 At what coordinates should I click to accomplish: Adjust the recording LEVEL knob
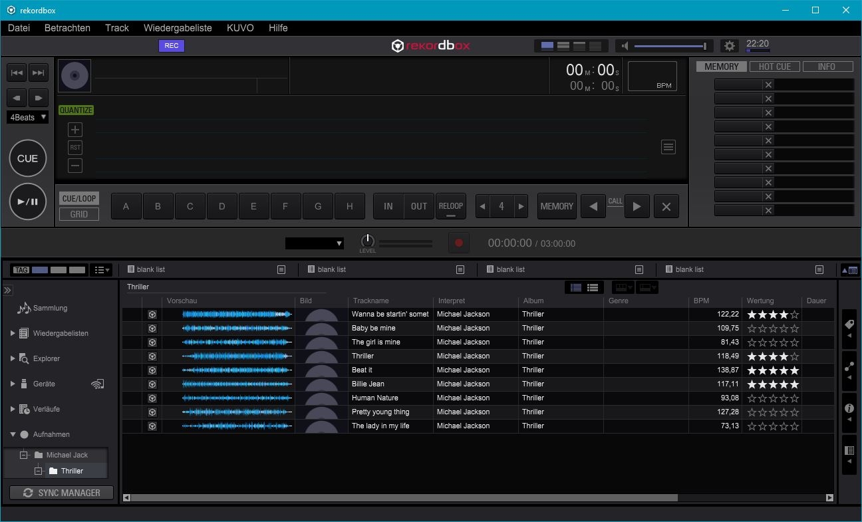367,240
